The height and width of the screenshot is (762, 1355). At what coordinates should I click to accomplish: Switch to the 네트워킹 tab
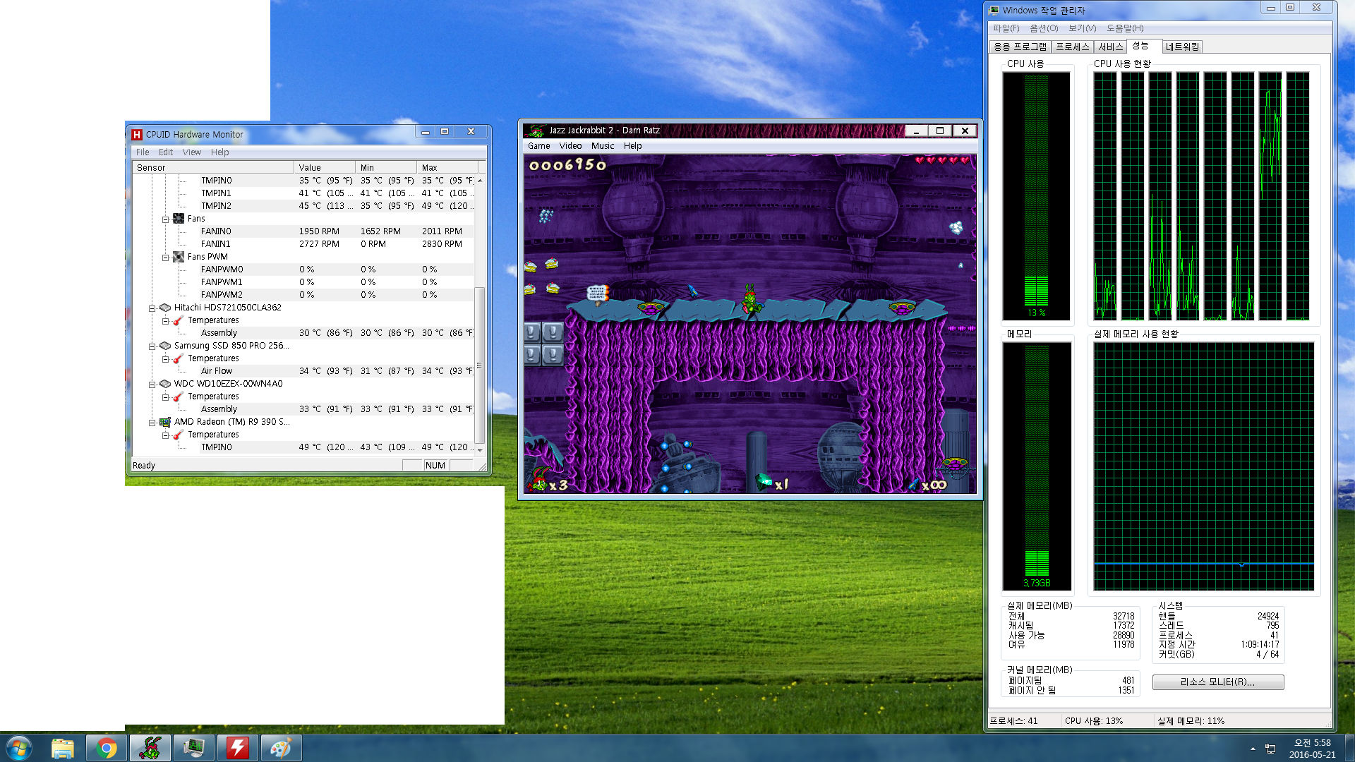(1182, 47)
